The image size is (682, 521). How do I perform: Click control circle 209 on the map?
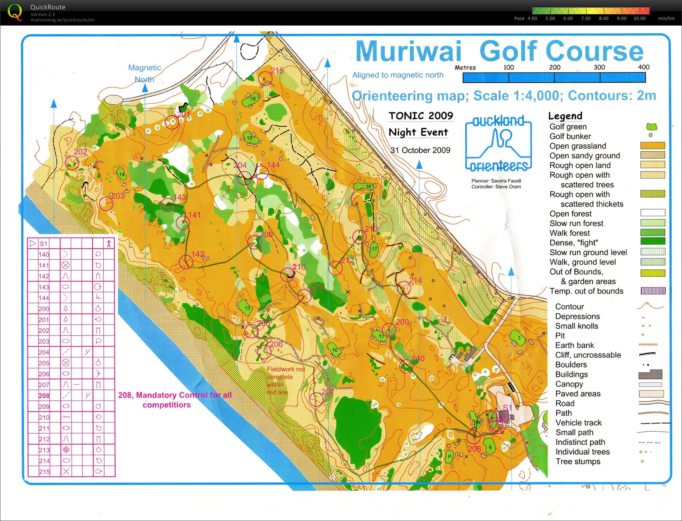tap(389, 330)
